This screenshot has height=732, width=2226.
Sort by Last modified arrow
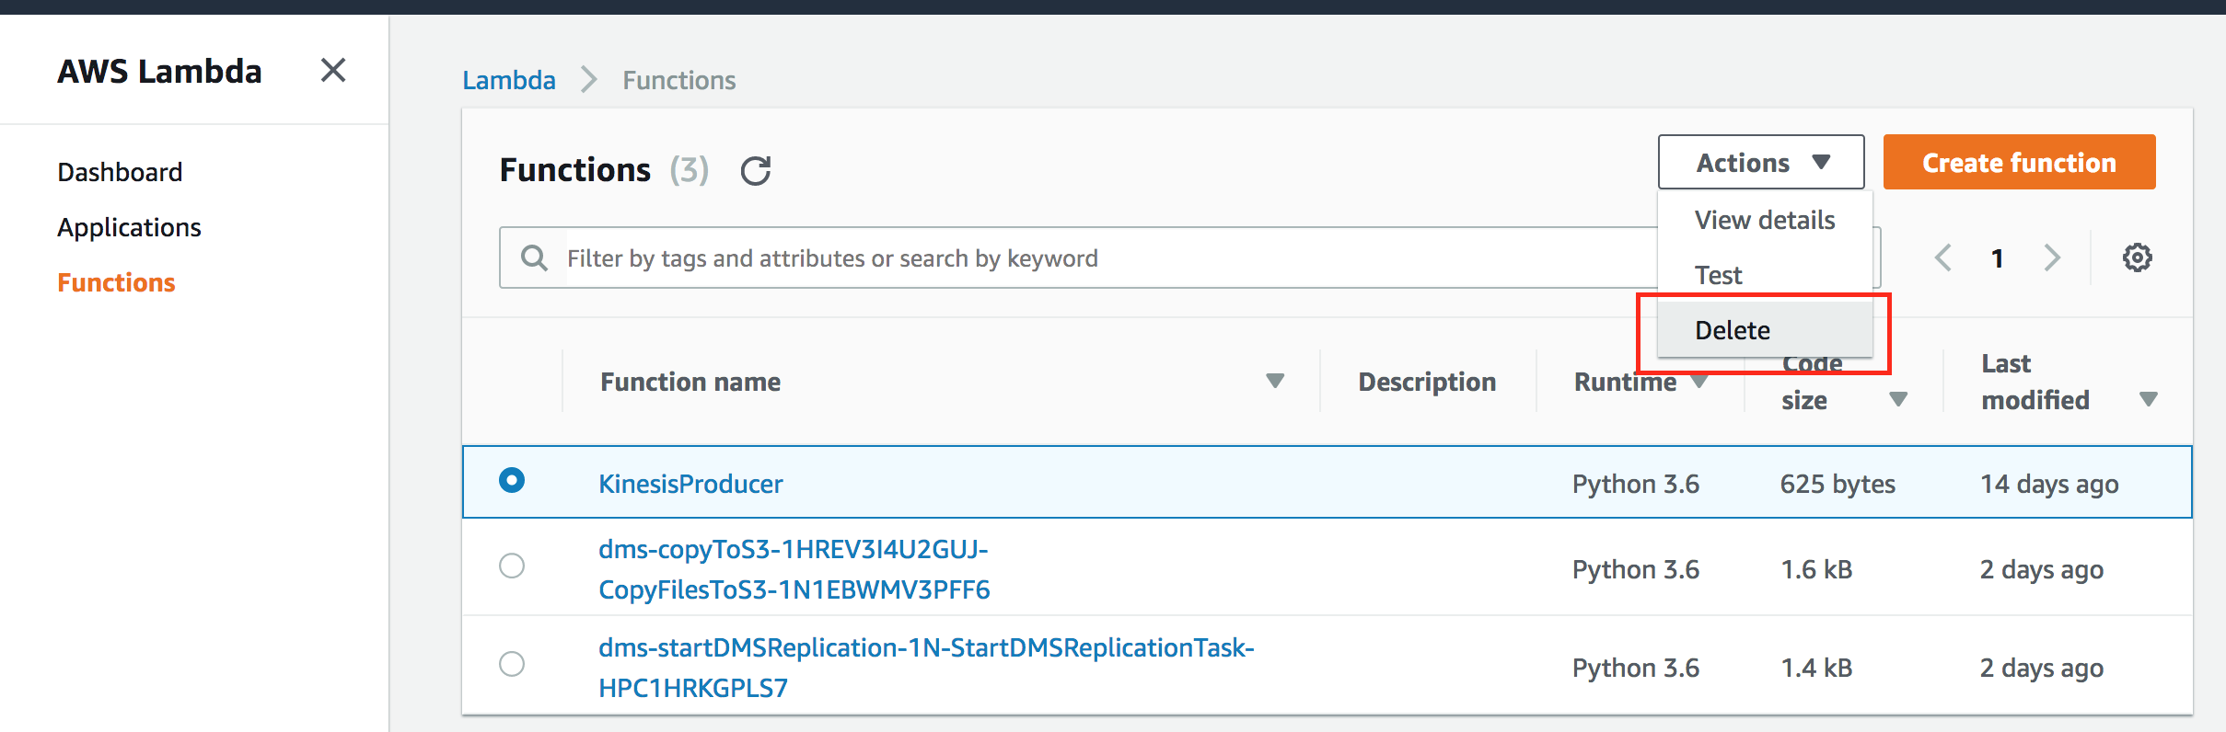click(2148, 399)
